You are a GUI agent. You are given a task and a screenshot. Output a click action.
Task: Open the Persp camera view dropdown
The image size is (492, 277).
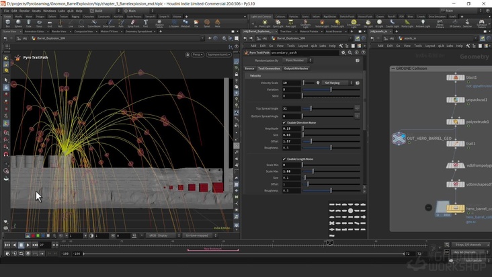pos(197,54)
